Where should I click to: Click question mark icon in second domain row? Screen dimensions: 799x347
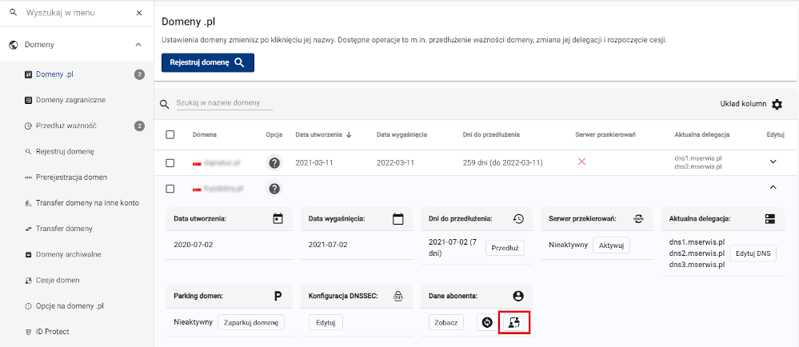pos(274,189)
